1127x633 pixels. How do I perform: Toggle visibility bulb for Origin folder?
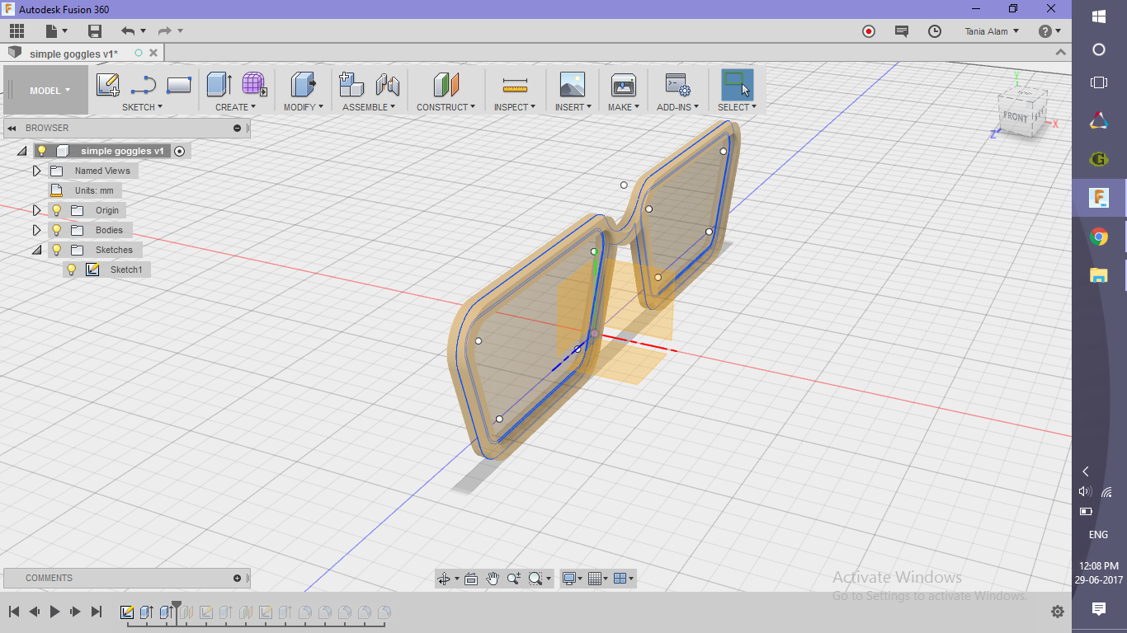(57, 210)
